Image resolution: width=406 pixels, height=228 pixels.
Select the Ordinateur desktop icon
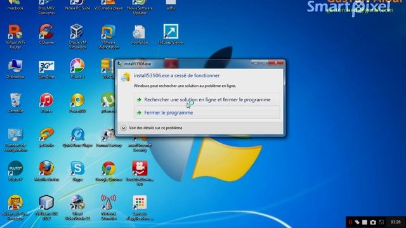click(15, 69)
